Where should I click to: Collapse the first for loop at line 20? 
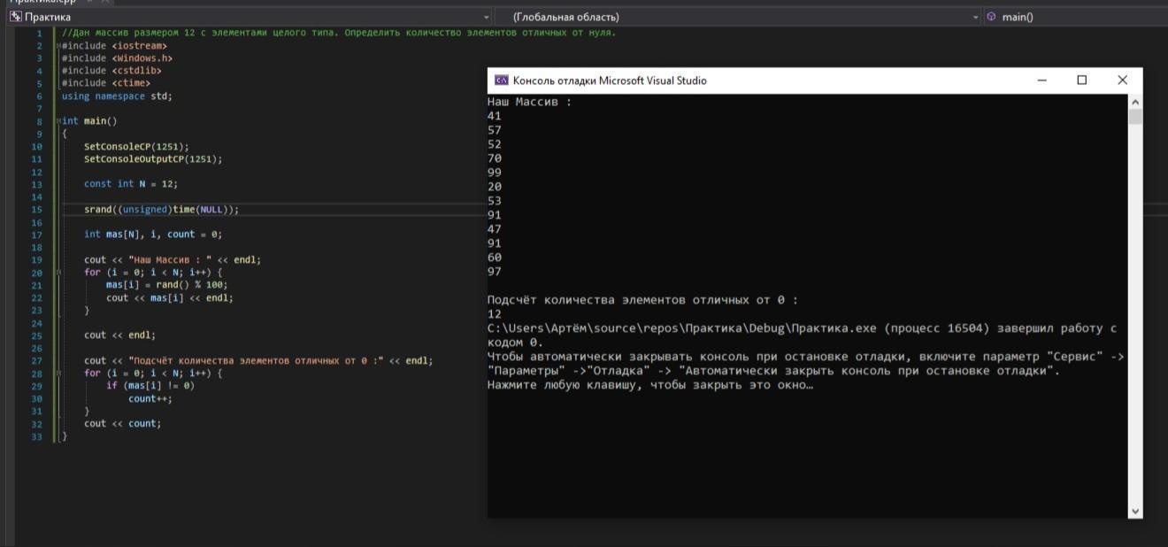58,273
